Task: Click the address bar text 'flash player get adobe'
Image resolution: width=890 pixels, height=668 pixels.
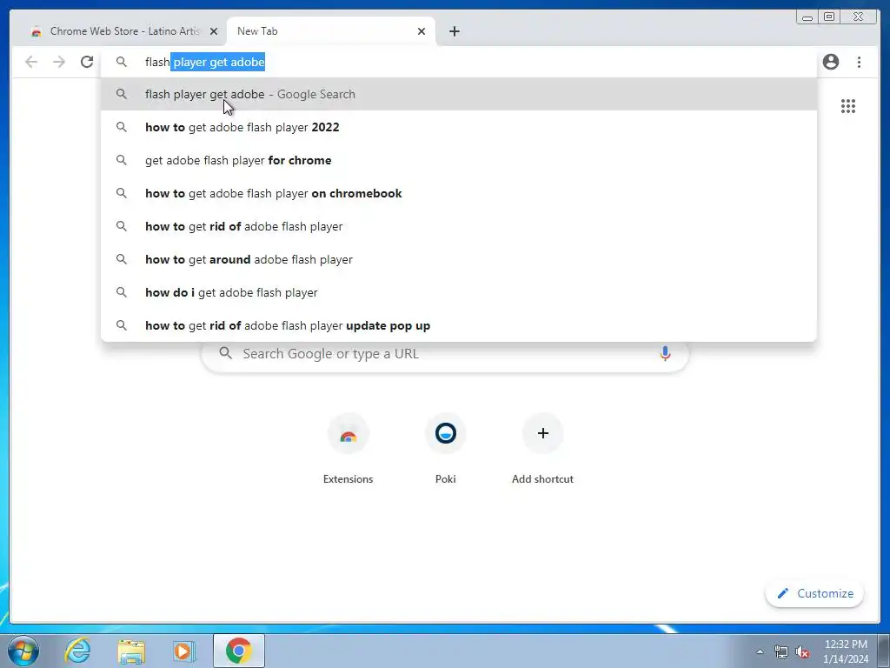Action: click(x=205, y=62)
